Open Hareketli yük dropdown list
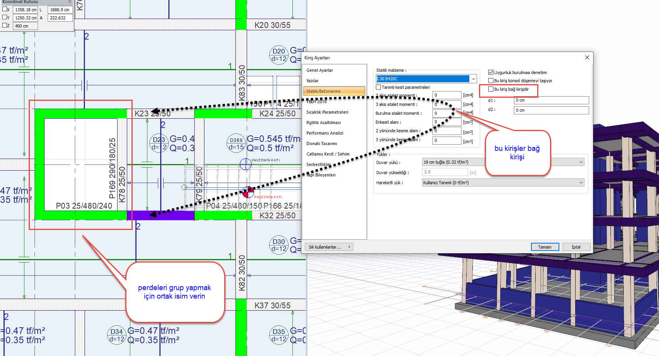659x356 pixels. click(x=503, y=183)
